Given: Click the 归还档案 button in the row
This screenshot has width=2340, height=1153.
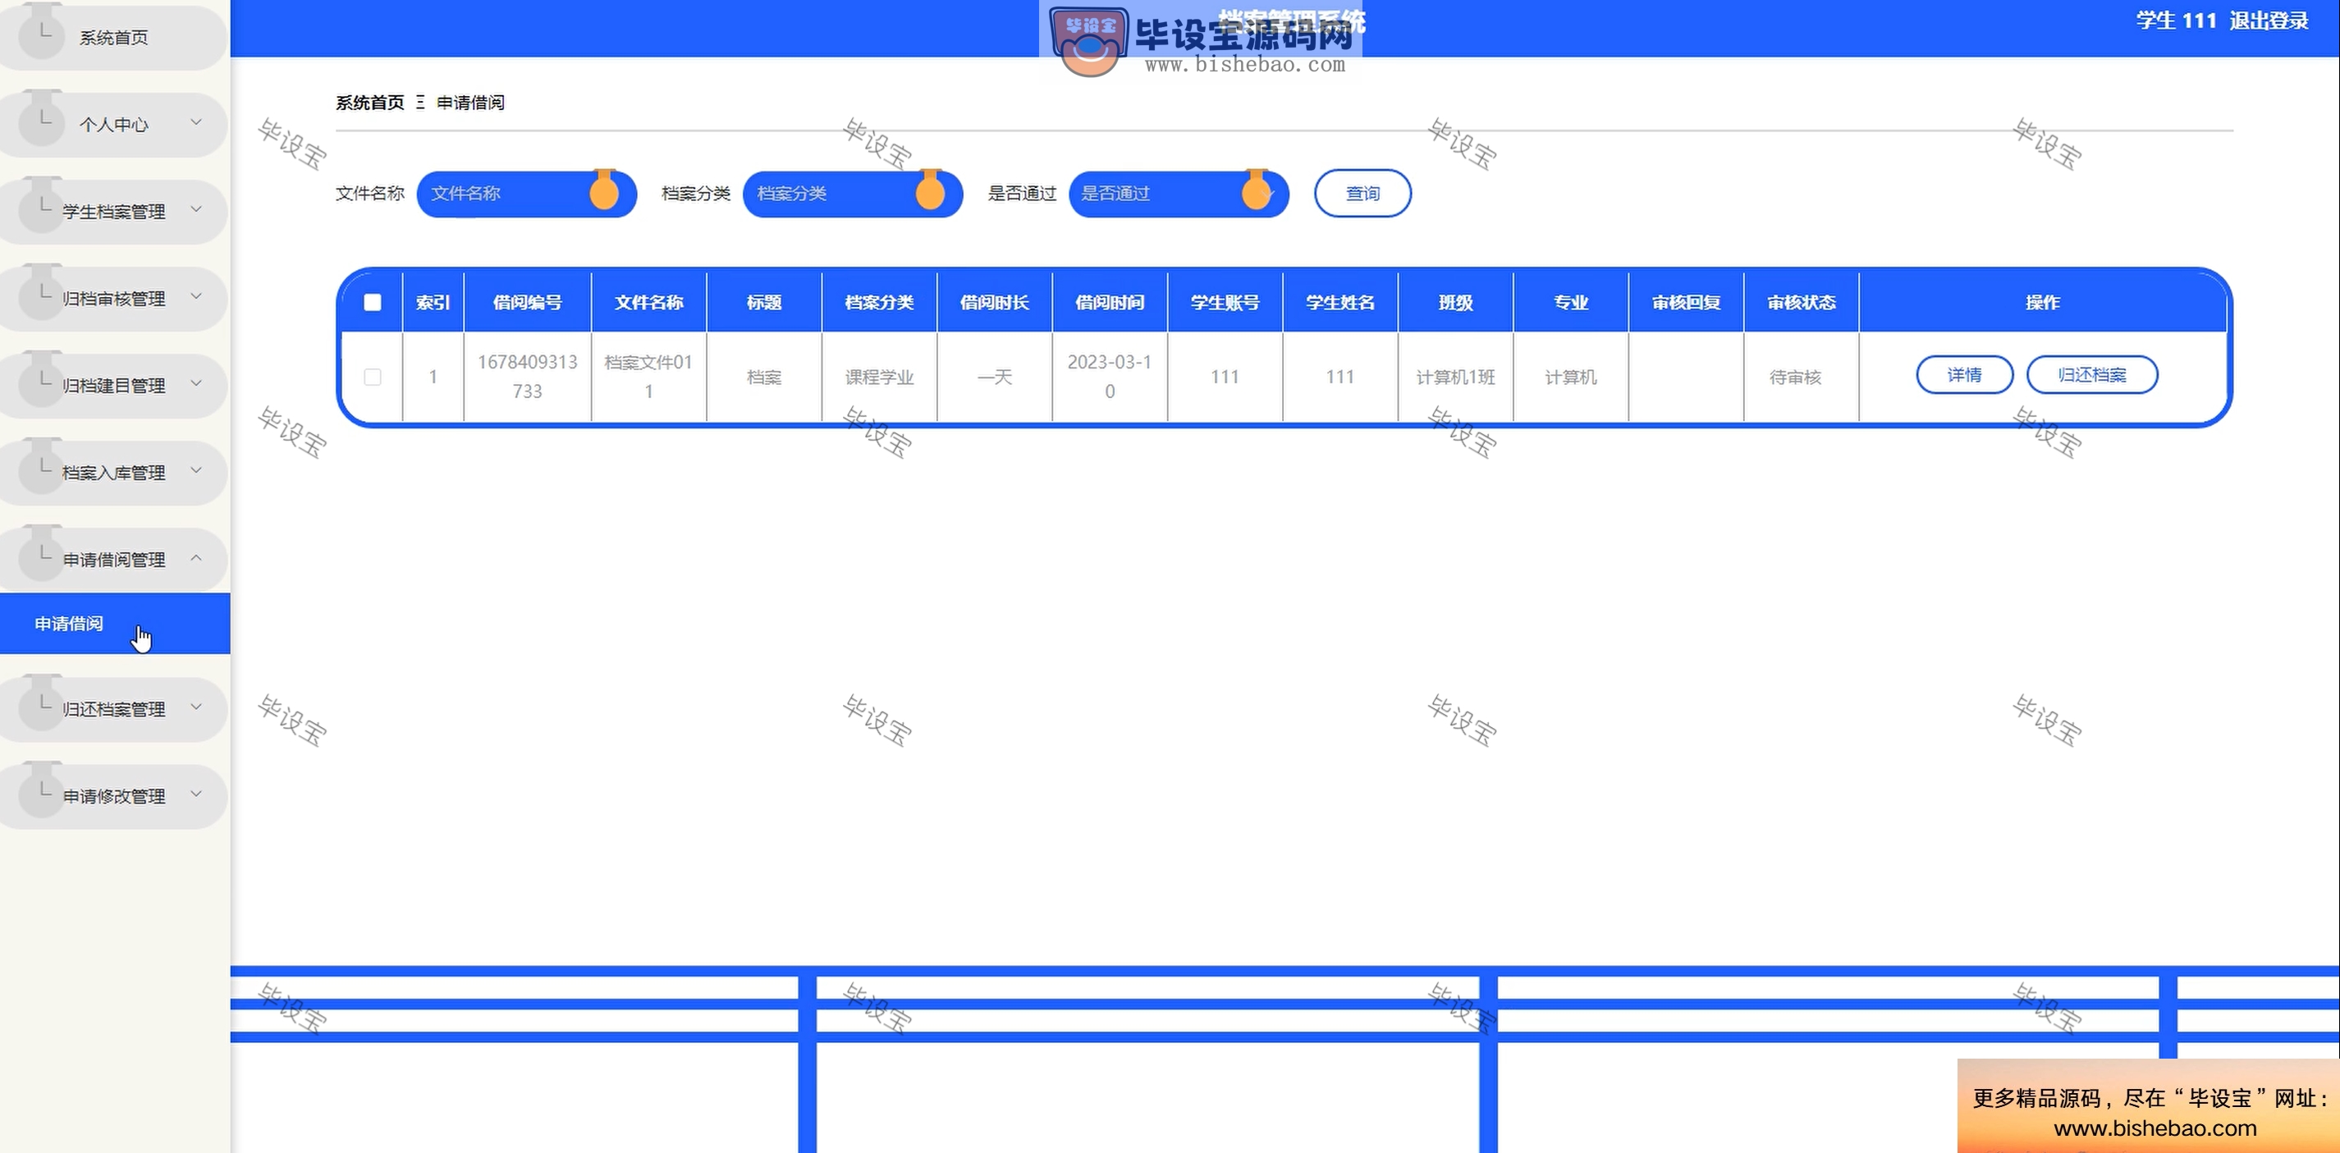Looking at the screenshot, I should pos(2092,375).
